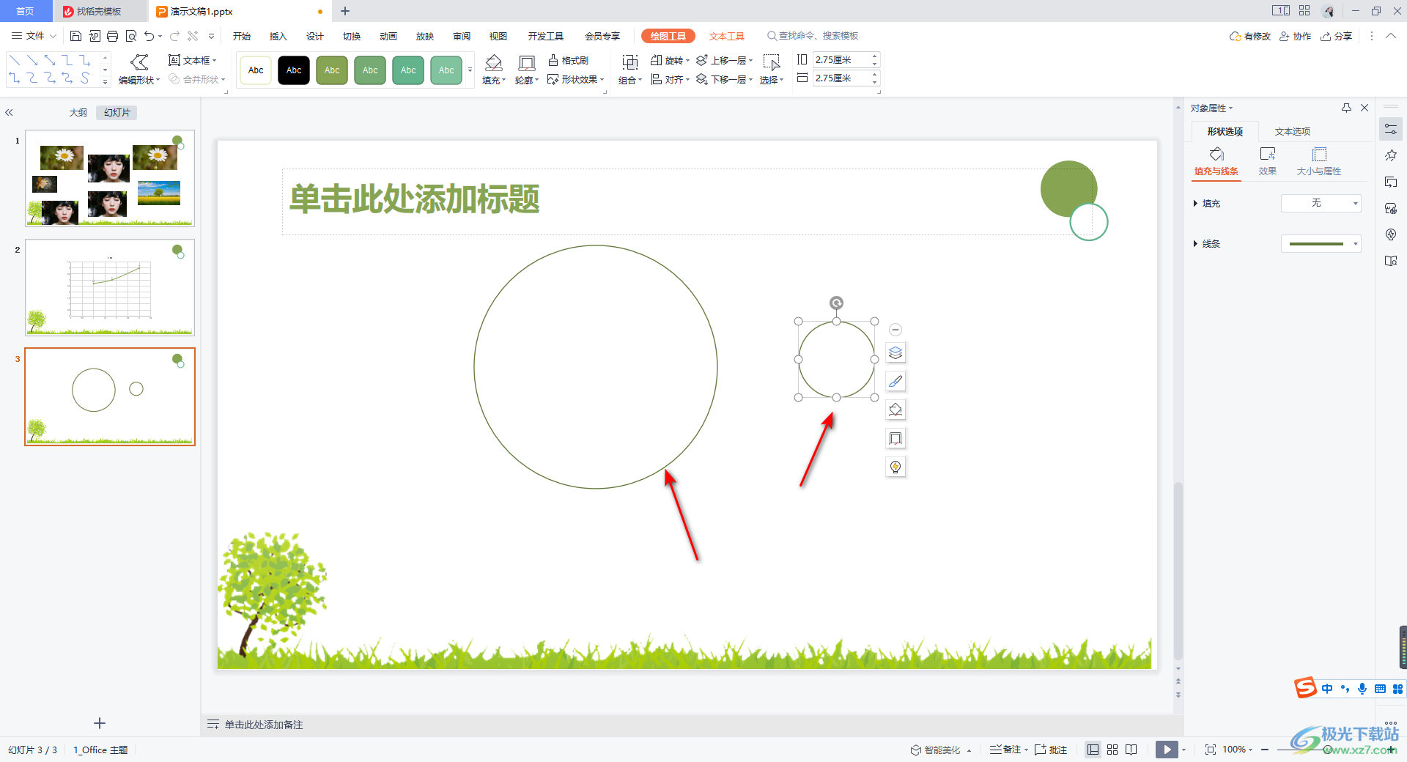Click the Save icon in quick toolbar
Image resolution: width=1407 pixels, height=762 pixels.
pyautogui.click(x=75, y=36)
